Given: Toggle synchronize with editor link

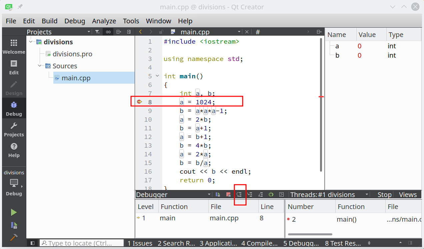Looking at the screenshot, I should coord(108,32).
